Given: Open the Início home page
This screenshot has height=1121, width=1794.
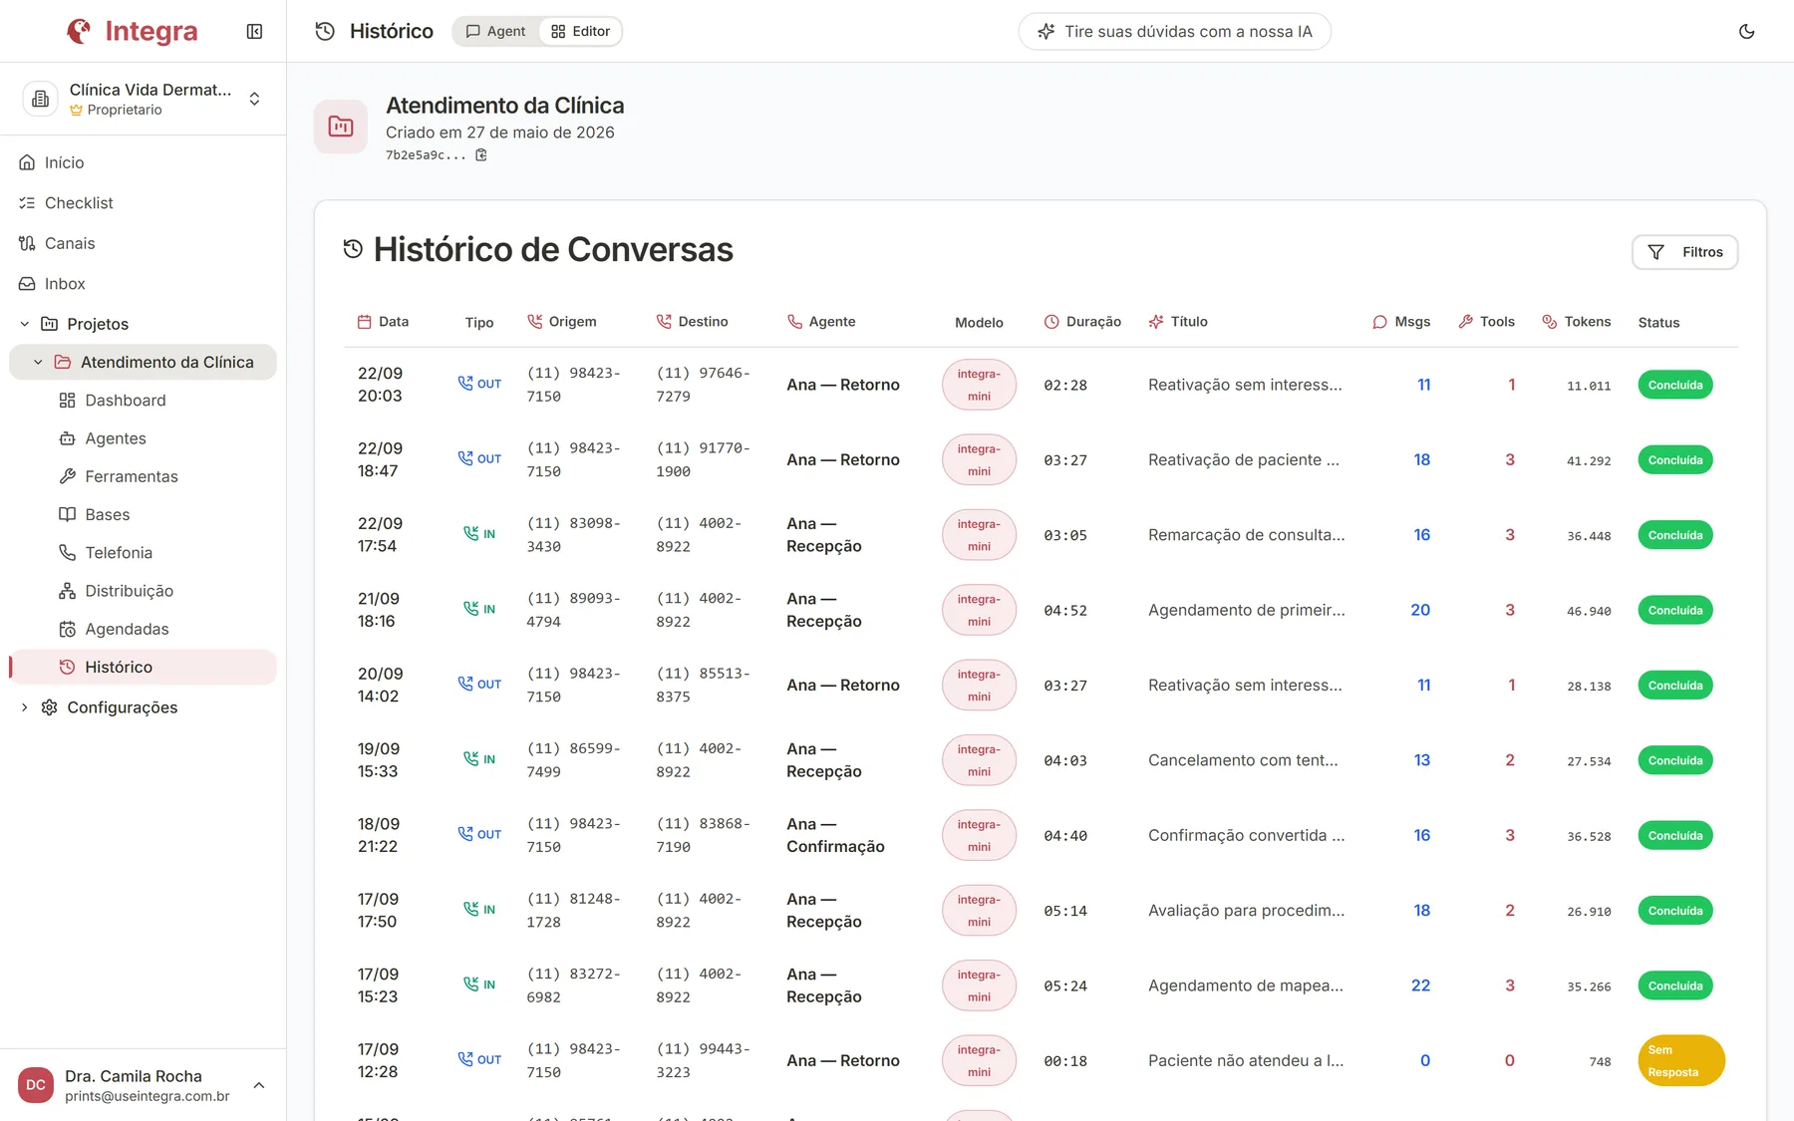Looking at the screenshot, I should click(143, 162).
